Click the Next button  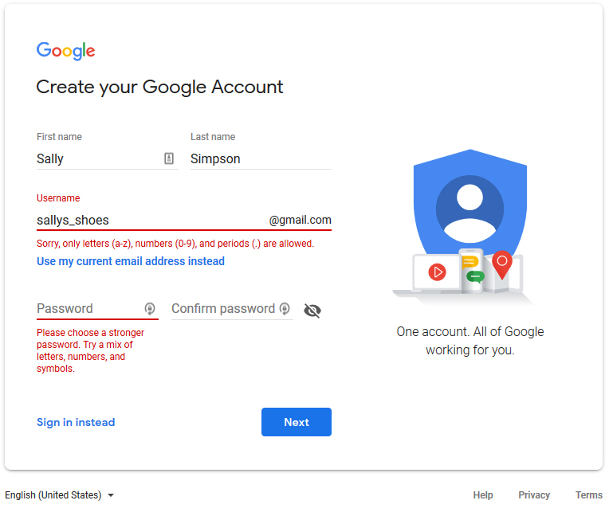click(297, 422)
